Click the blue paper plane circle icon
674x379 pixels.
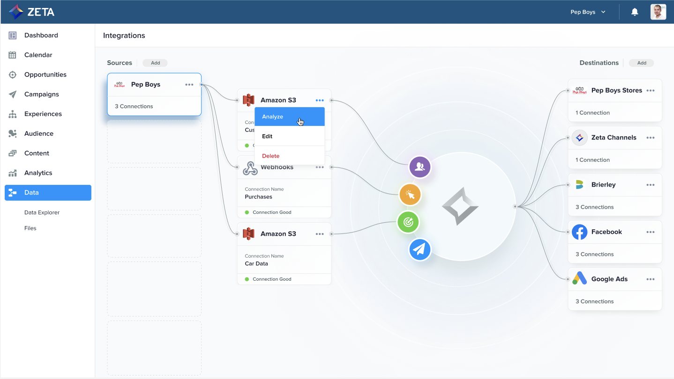click(x=419, y=249)
